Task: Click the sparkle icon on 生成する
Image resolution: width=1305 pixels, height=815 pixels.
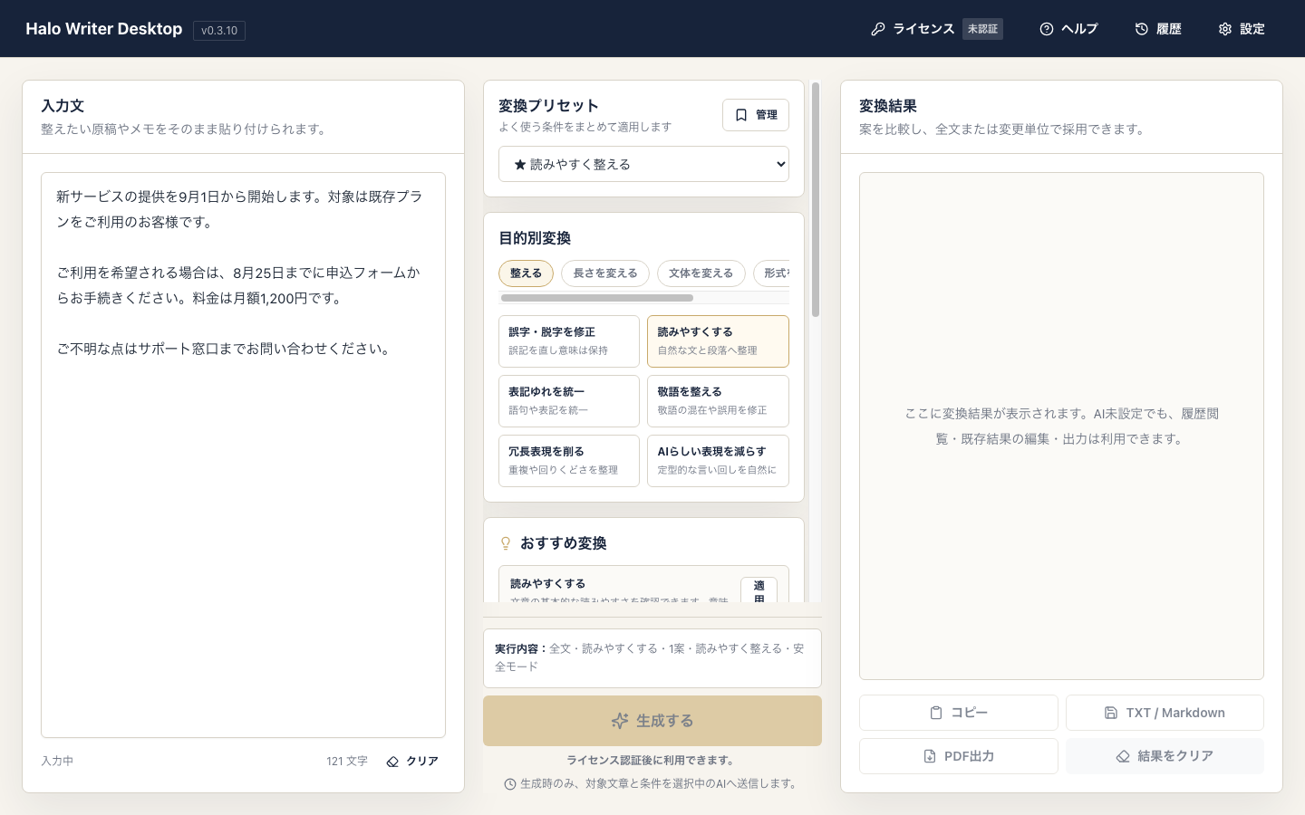Action: [620, 721]
